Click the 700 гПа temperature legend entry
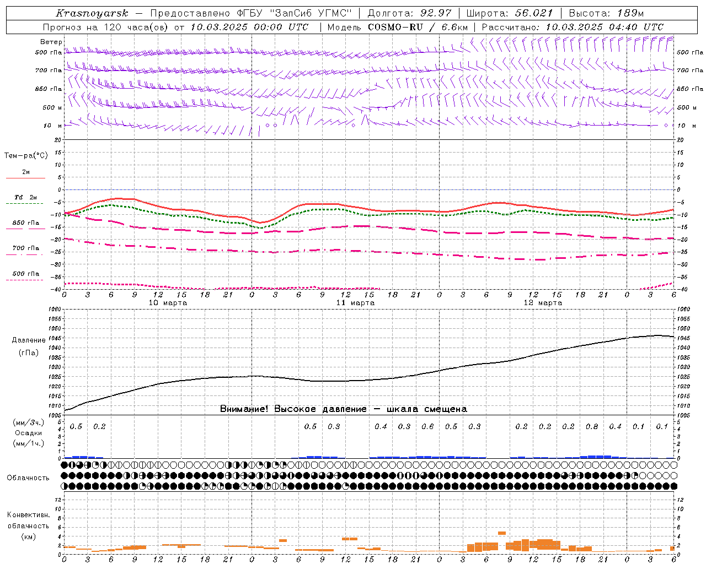Image resolution: width=706 pixels, height=564 pixels. pos(26,248)
